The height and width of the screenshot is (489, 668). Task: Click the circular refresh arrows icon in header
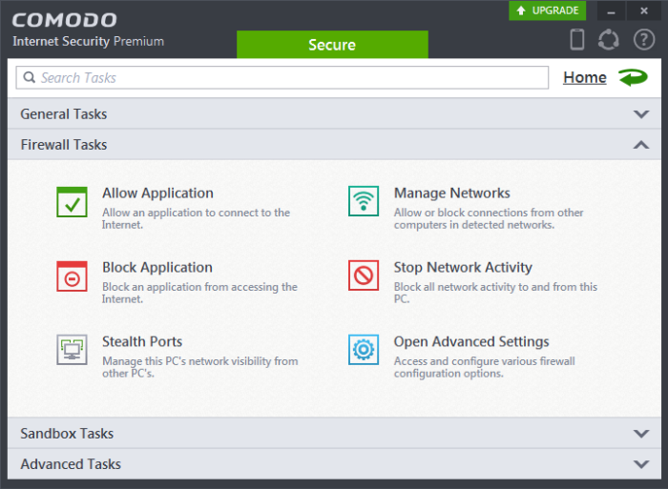pyautogui.click(x=608, y=40)
